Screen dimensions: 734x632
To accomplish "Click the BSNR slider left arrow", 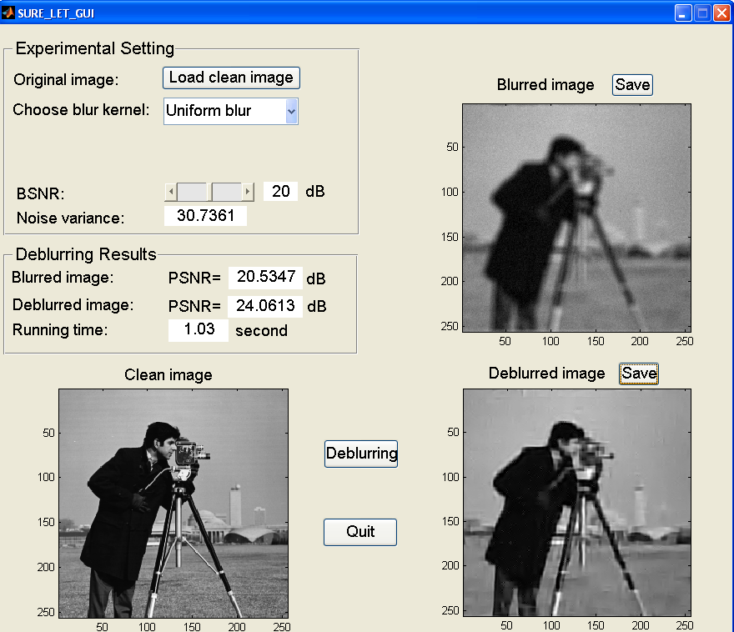I will tap(171, 191).
